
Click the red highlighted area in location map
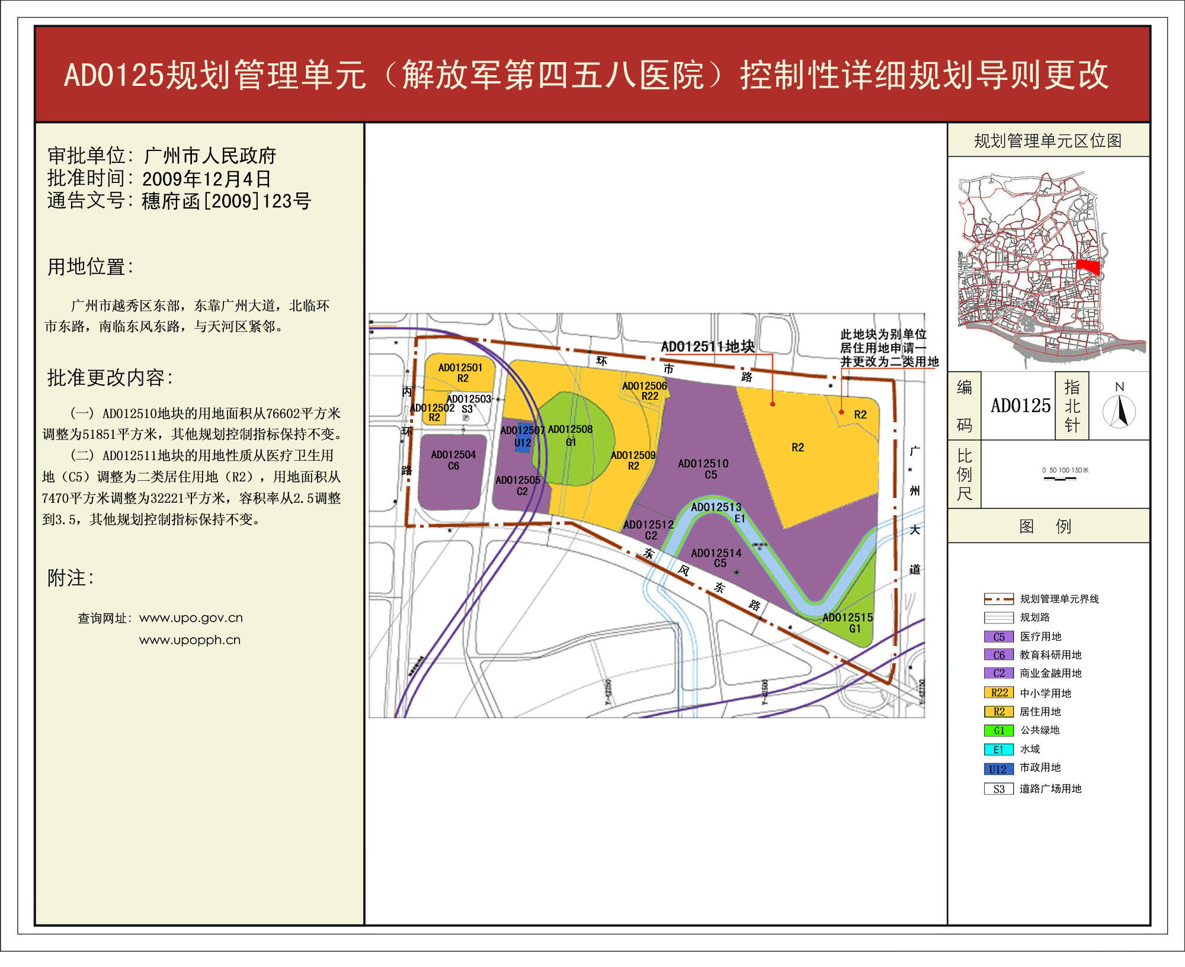pyautogui.click(x=1088, y=266)
